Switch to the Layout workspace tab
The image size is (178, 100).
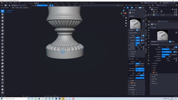(25, 3)
